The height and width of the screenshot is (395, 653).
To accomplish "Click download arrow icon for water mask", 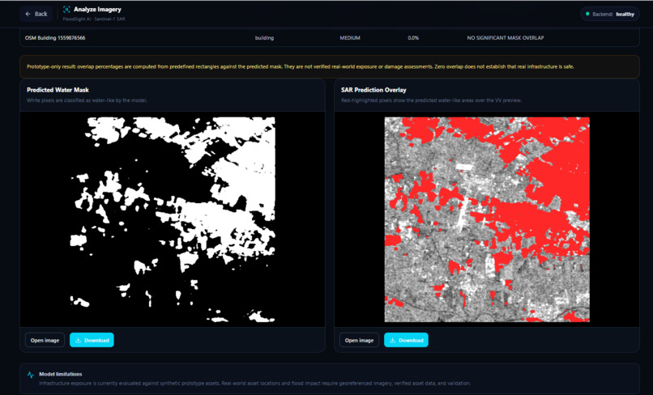I will [79, 340].
